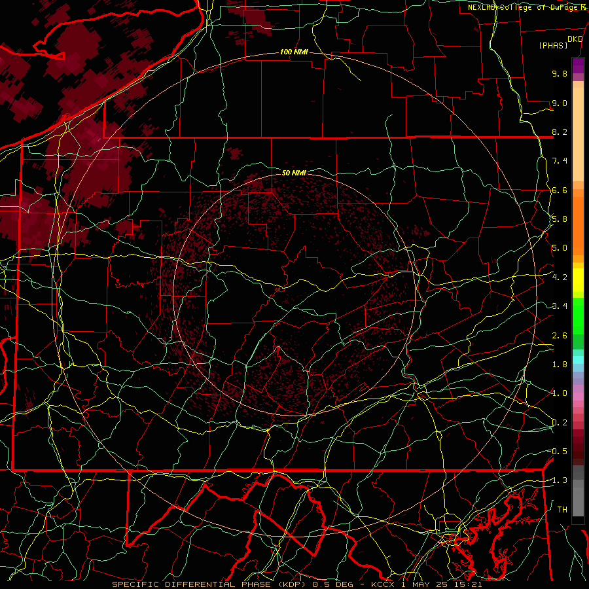589x589 pixels.
Task: Pick the purple segment atop the color bar
Action: 578,65
